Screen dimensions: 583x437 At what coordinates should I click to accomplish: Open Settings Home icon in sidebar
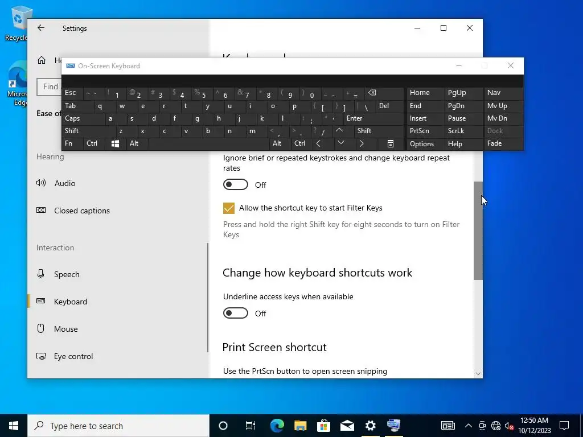[42, 60]
